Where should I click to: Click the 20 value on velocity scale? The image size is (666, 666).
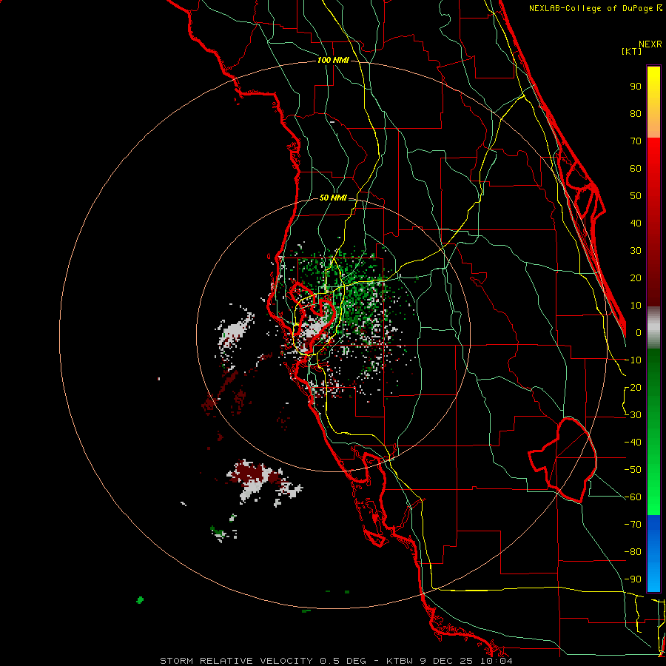point(636,277)
